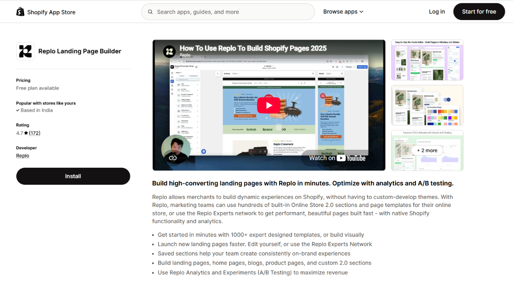This screenshot has width=513, height=288.
Task: Open second screenshot thumbnail with color swatches
Action: [427, 105]
